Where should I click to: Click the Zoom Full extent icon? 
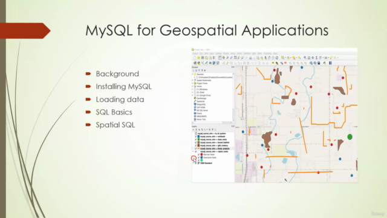(x=235, y=58)
